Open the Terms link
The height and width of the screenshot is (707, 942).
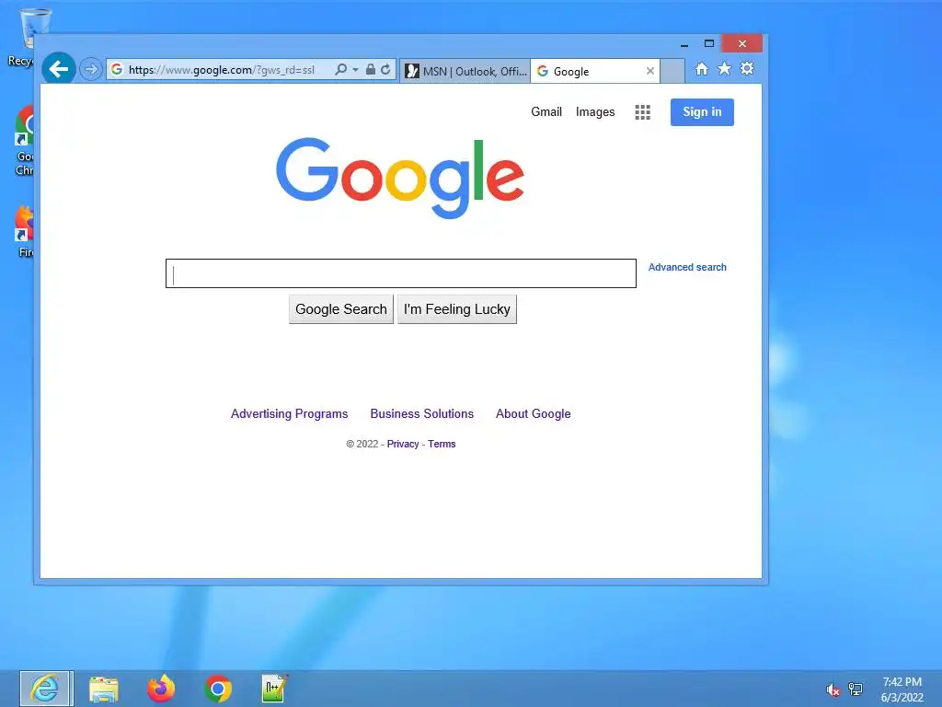(442, 444)
